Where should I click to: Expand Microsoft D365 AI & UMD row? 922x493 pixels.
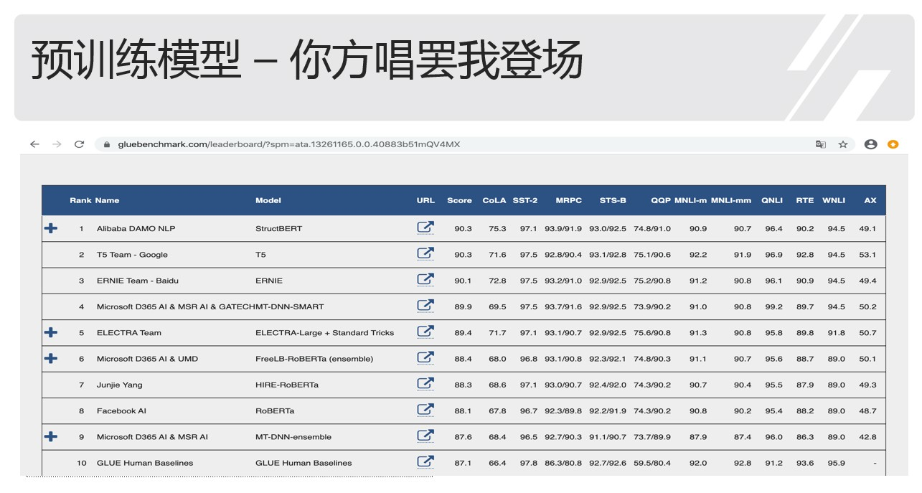click(51, 358)
